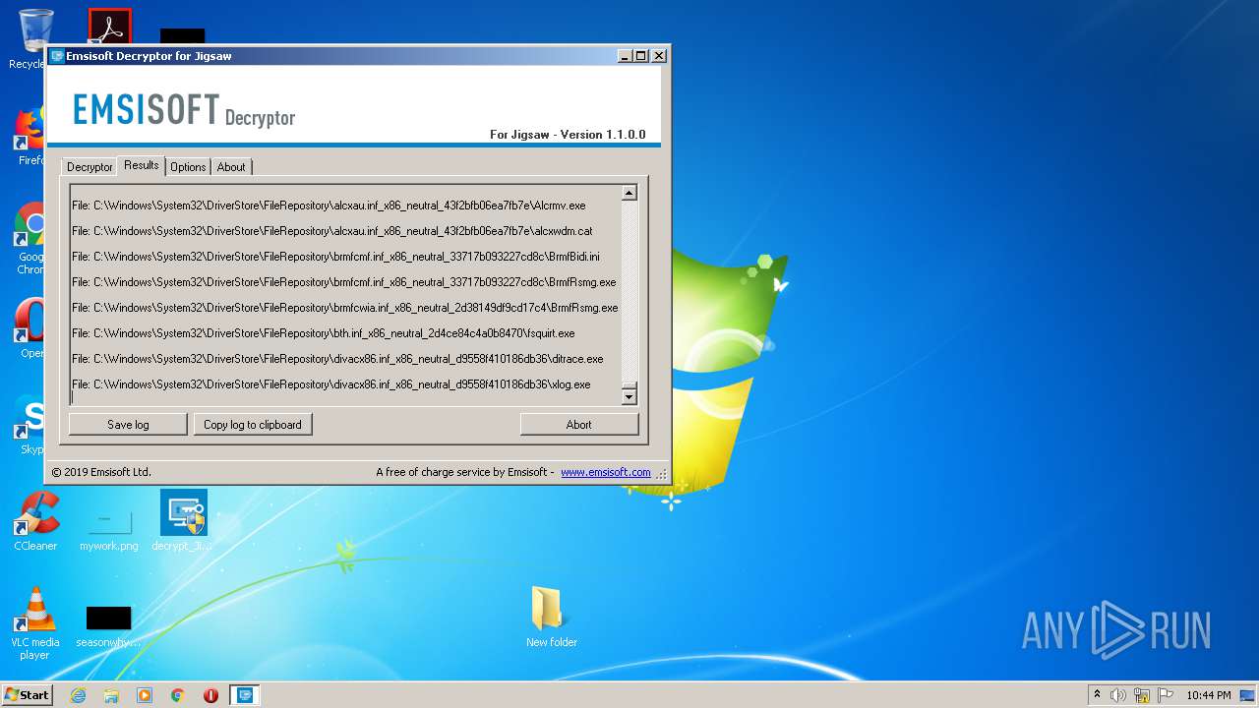1259x708 pixels.
Task: Click the log scrollbar up arrow
Action: coord(629,193)
